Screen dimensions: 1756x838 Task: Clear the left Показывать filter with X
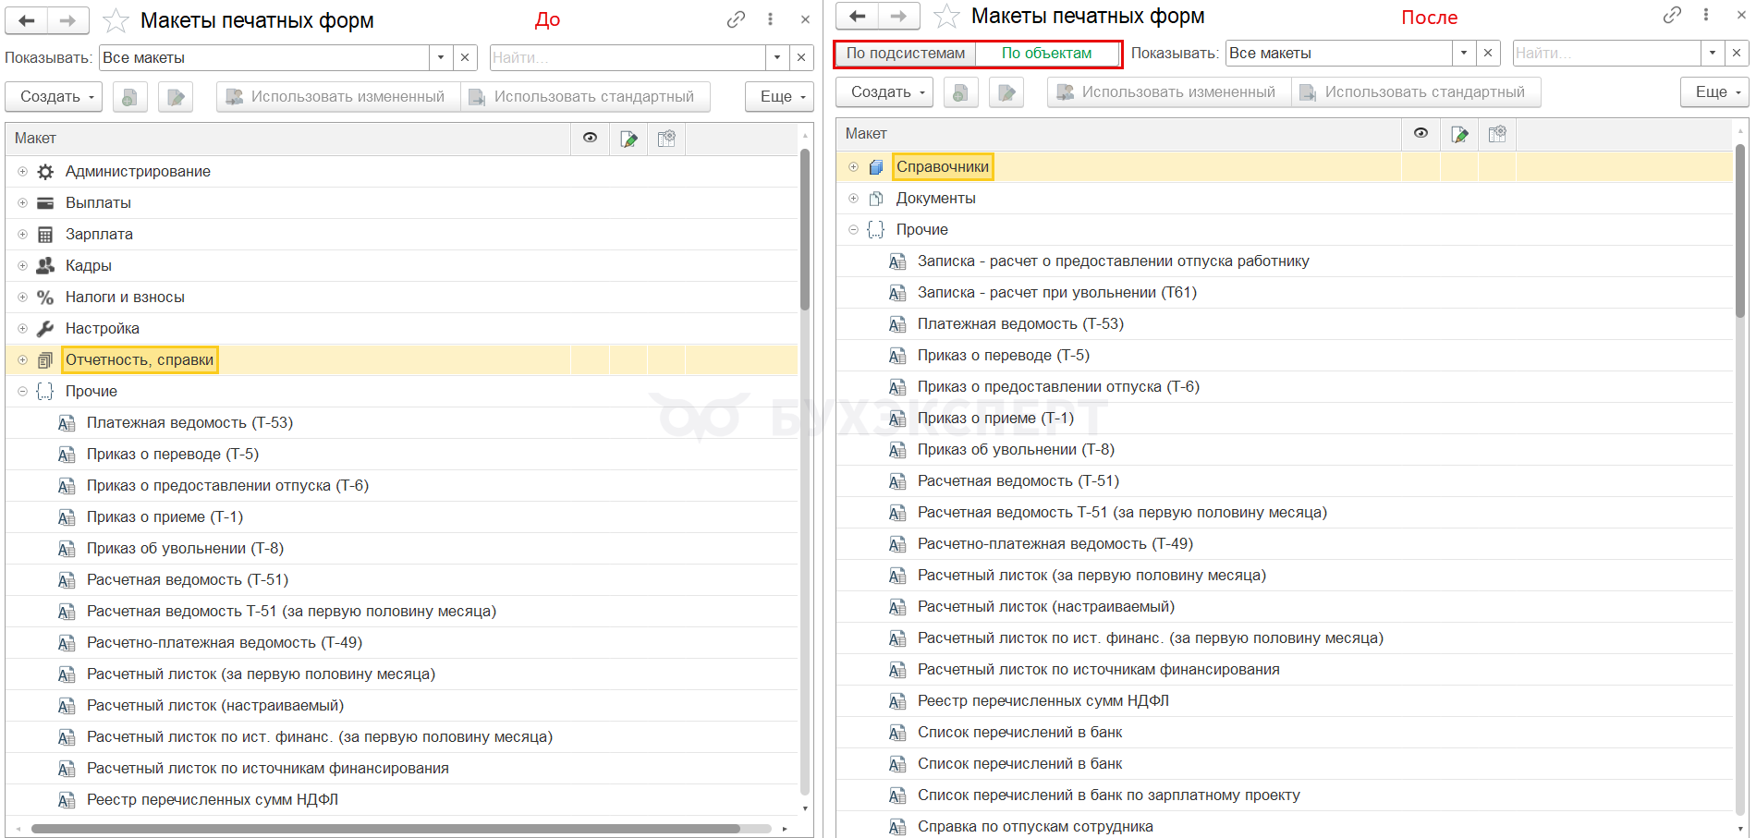[465, 57]
